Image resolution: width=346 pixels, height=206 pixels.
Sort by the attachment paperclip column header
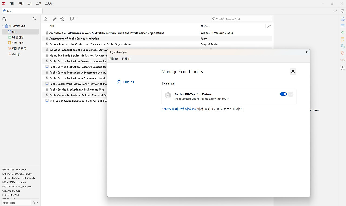coord(269,26)
